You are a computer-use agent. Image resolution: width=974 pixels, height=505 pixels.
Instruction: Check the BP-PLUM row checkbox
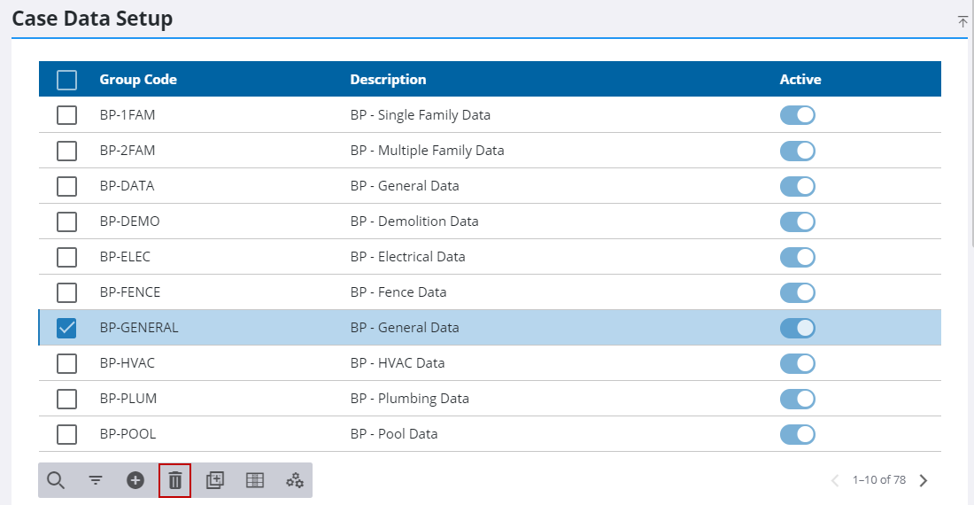66,398
